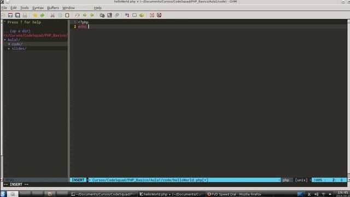
Task: Click the PHP_Basico root path line
Action: (36, 35)
